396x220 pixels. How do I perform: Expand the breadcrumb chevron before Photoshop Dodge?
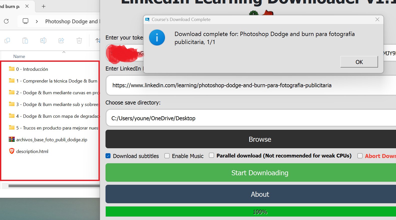click(x=37, y=21)
